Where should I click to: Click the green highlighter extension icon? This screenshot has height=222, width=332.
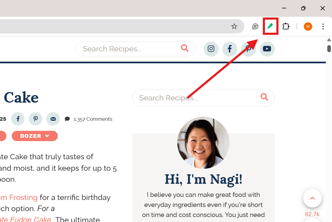click(x=270, y=26)
